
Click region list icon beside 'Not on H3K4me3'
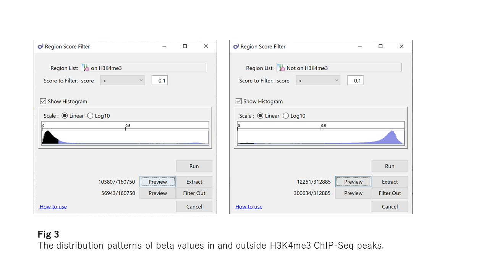[282, 68]
